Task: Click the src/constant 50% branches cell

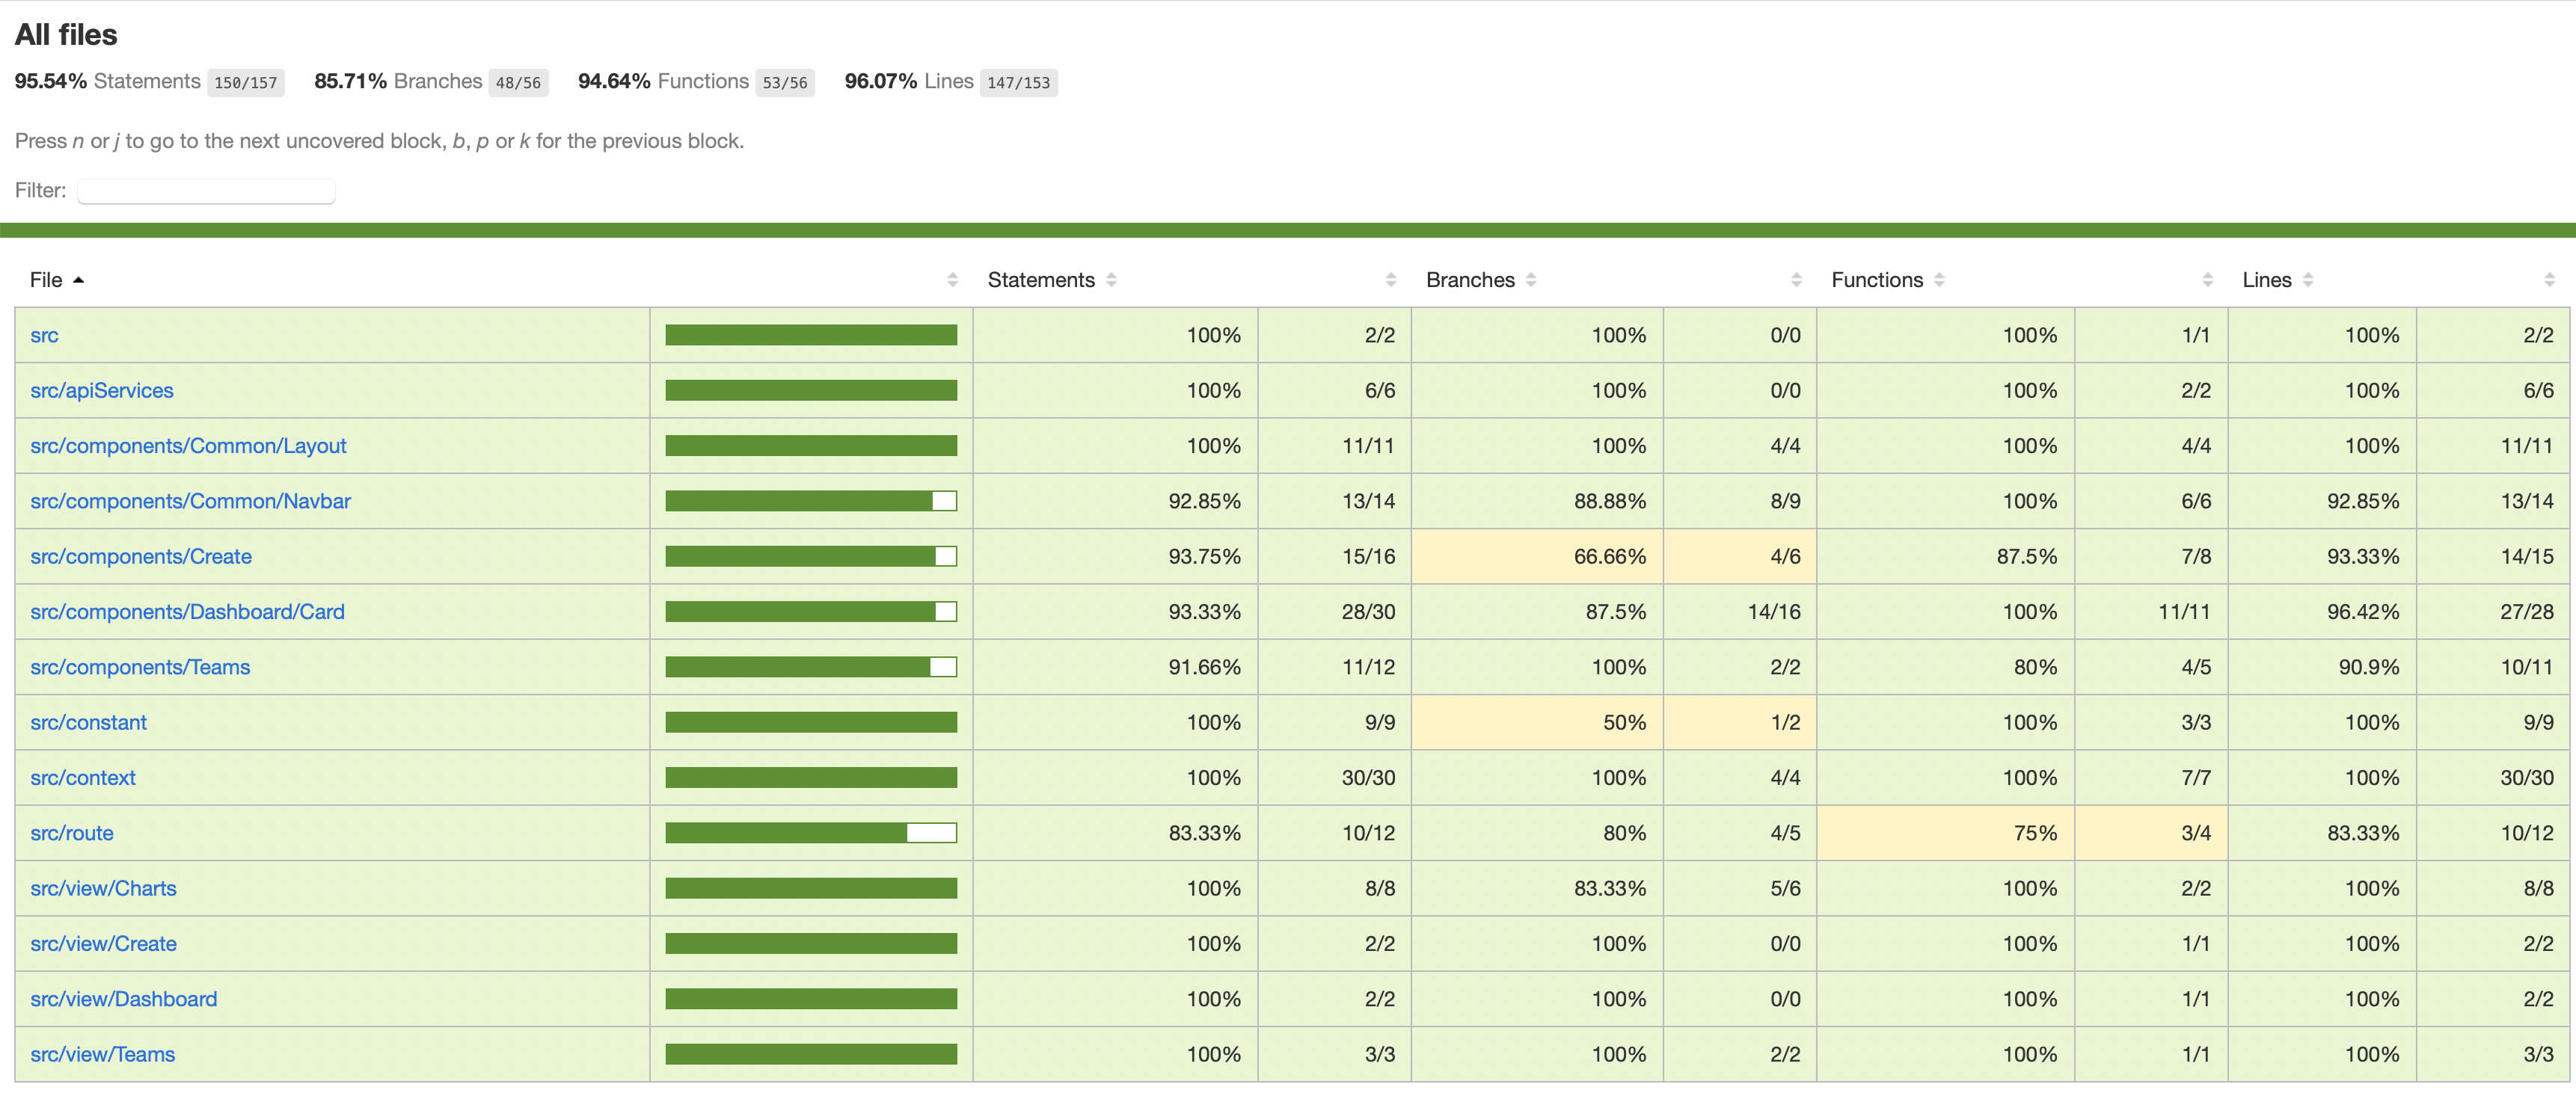Action: 1536,724
